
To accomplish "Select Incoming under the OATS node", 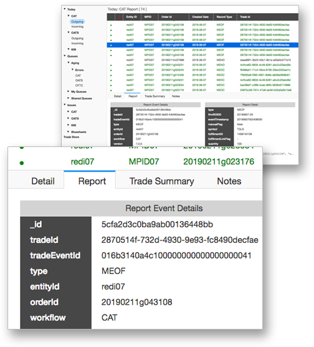I will [77, 44].
